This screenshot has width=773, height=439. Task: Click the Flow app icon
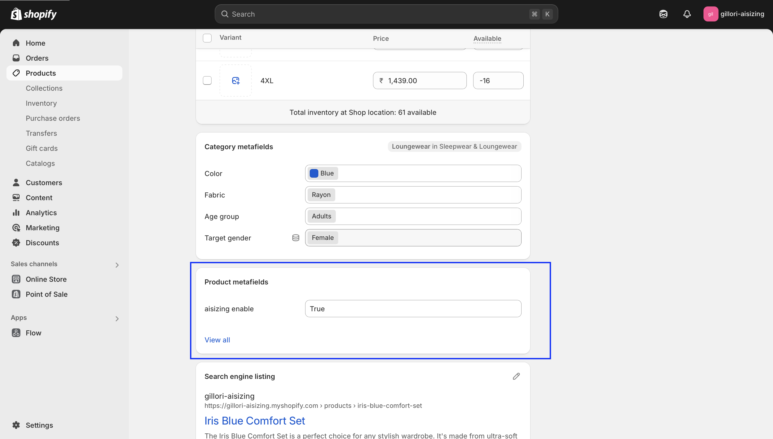[x=16, y=333]
